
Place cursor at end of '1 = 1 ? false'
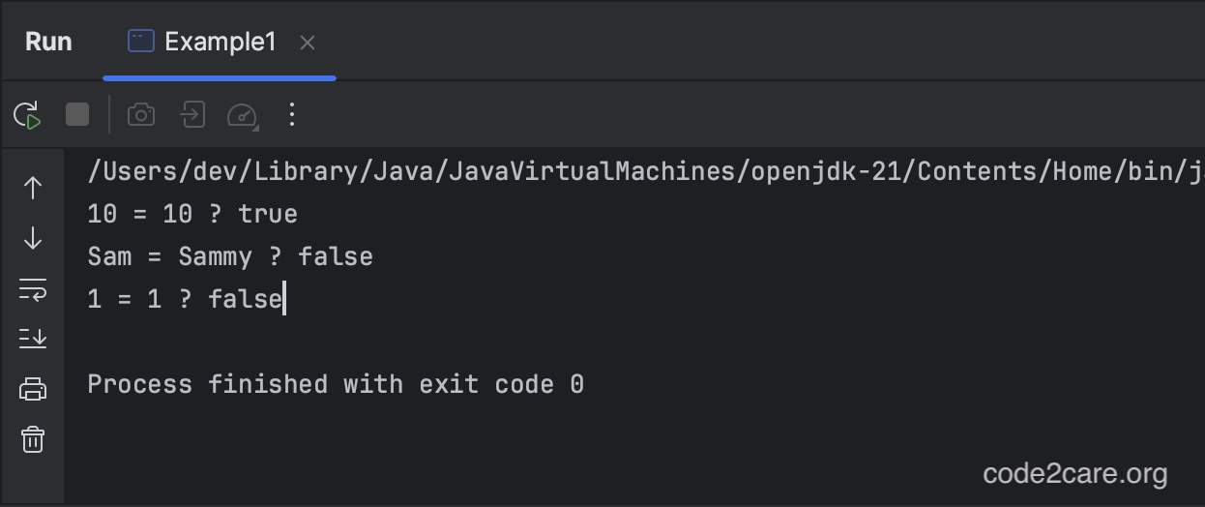pos(283,299)
